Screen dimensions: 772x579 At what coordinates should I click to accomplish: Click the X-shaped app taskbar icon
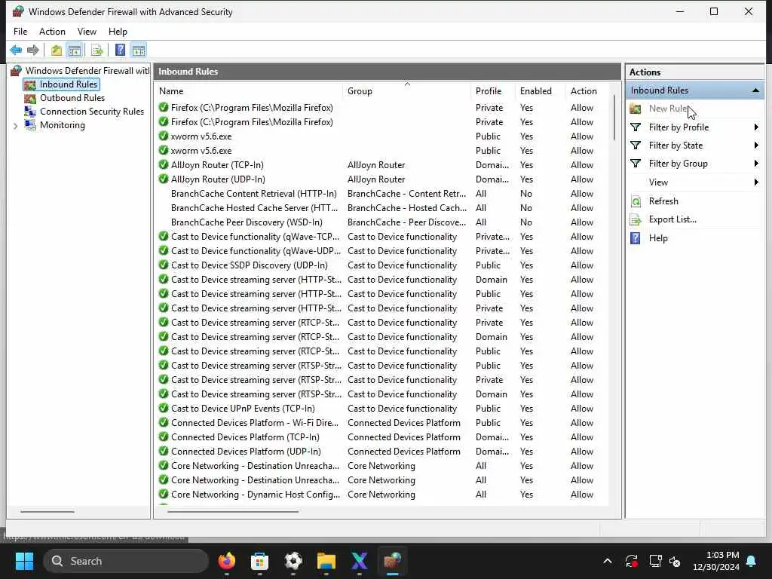(360, 561)
